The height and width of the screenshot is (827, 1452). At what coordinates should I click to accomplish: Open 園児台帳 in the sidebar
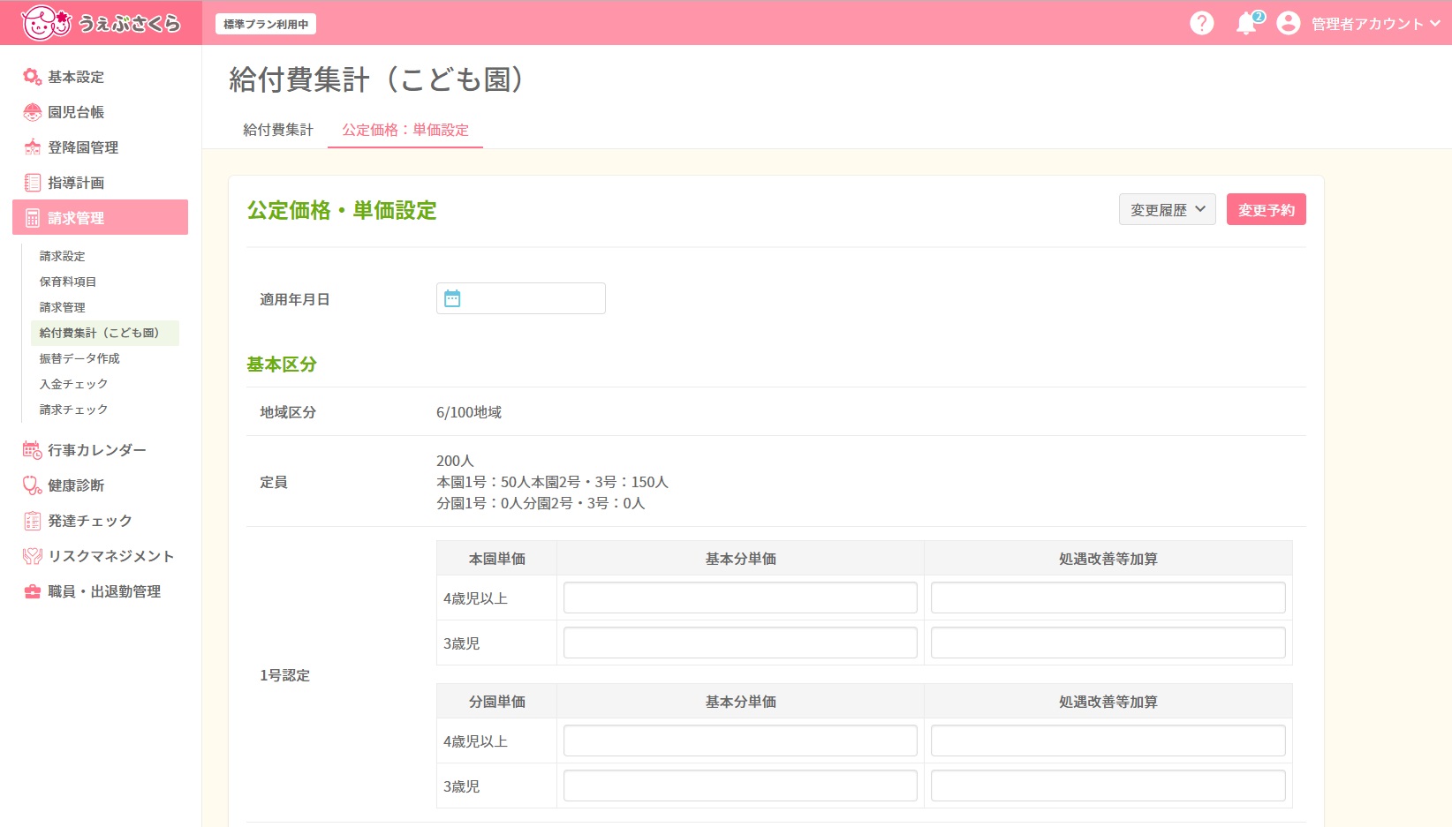[100, 112]
